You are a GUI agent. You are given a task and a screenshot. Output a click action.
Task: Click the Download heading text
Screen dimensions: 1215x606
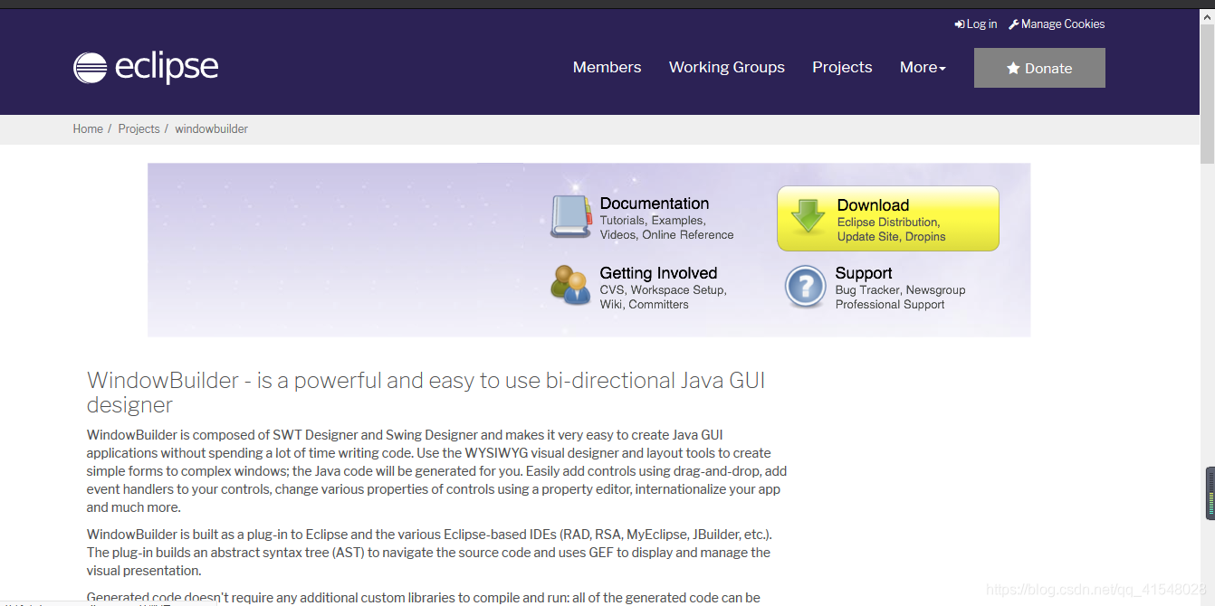[873, 205]
